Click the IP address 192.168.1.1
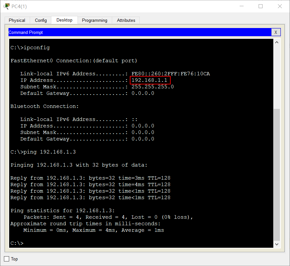The image size is (290, 266). [x=149, y=80]
